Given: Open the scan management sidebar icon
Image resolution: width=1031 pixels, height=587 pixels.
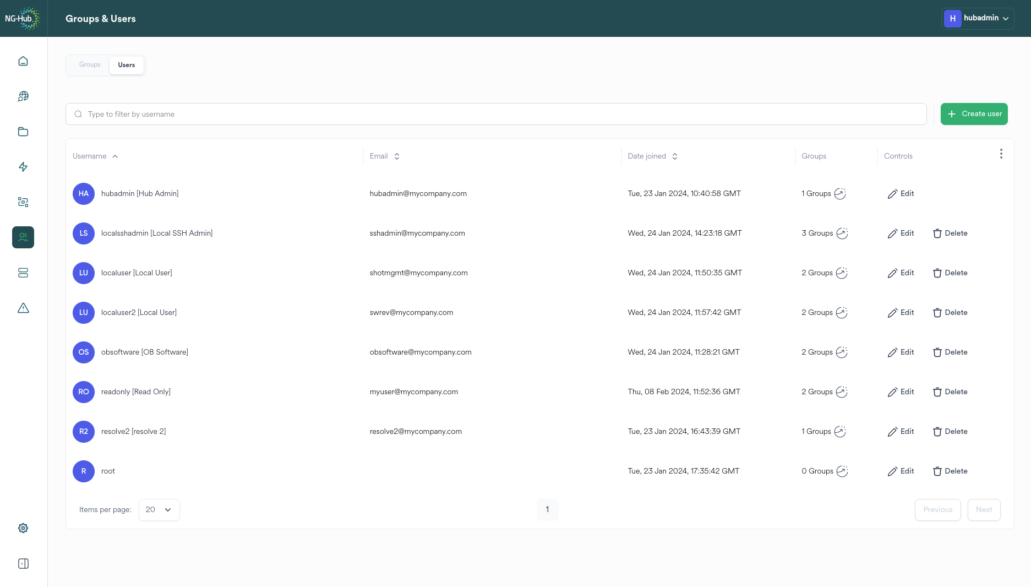Looking at the screenshot, I should [23, 202].
